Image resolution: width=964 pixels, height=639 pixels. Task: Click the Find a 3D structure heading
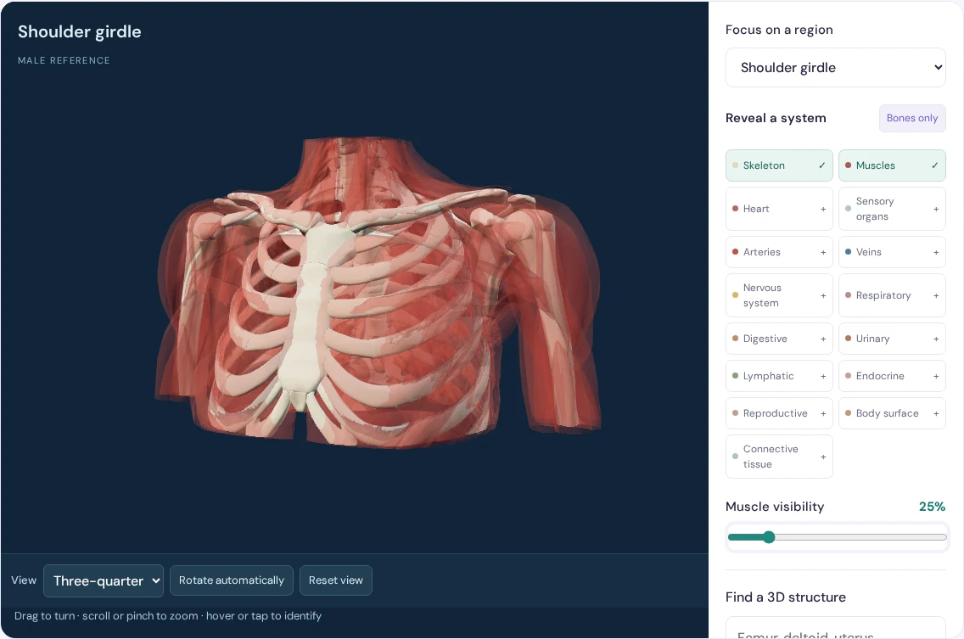(x=786, y=597)
